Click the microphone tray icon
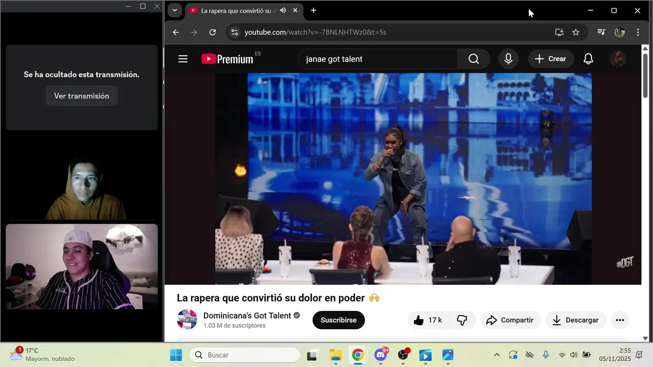Viewport: 653px width, 367px height. pyautogui.click(x=546, y=355)
